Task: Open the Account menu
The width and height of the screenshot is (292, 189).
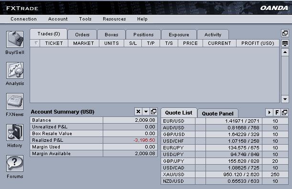Action: pyautogui.click(x=58, y=19)
